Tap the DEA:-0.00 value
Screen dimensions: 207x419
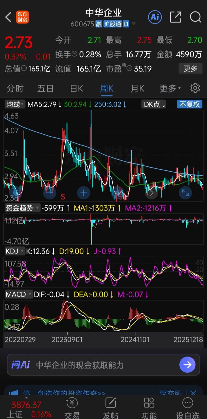click(91, 294)
